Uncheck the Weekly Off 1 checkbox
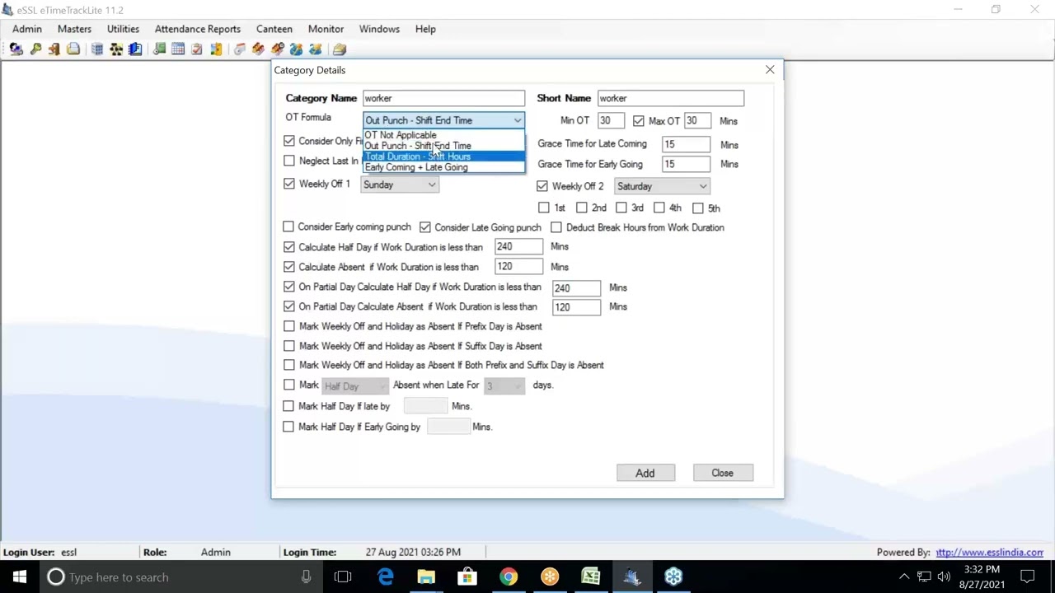This screenshot has height=593, width=1055. pos(289,184)
